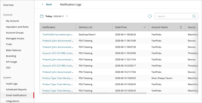Screen dimensions: 202x103
Task: Open FireboxV_John disconnected notification from 21:17:04
Action: (x=58, y=72)
